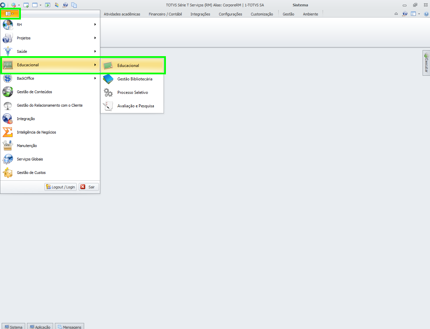Screen dimensions: 430x329
Task: Click the panel layout icon at ribbon right
Action: (x=413, y=14)
